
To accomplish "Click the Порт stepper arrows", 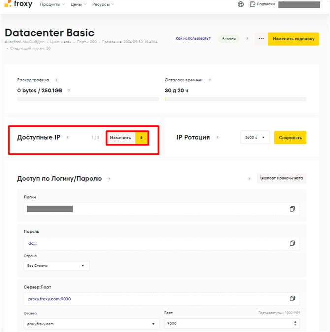I will point(295,323).
